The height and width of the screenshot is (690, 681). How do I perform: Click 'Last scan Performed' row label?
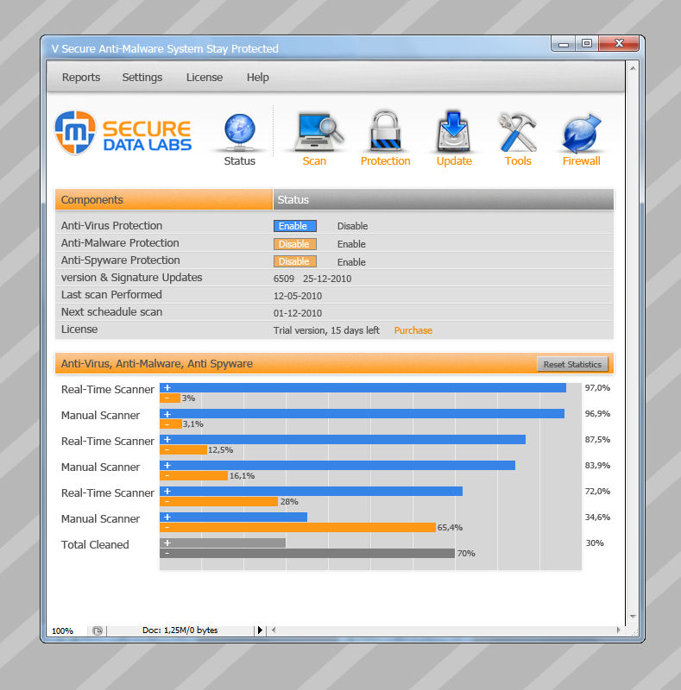pyautogui.click(x=111, y=294)
